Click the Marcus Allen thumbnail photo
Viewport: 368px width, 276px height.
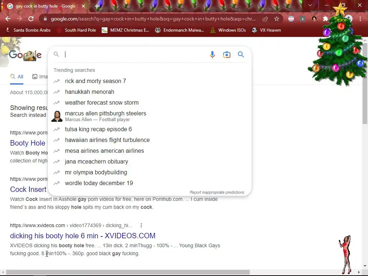[57, 116]
